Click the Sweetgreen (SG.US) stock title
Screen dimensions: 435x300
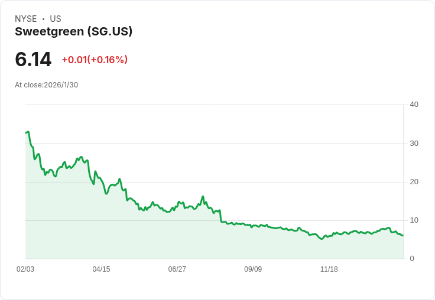coord(73,32)
